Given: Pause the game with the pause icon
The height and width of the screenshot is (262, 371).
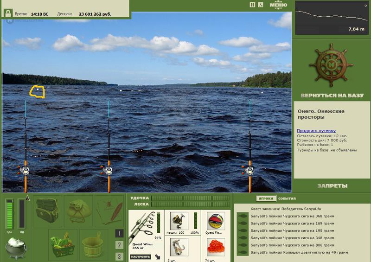Looking at the screenshot, I should coord(252,5).
